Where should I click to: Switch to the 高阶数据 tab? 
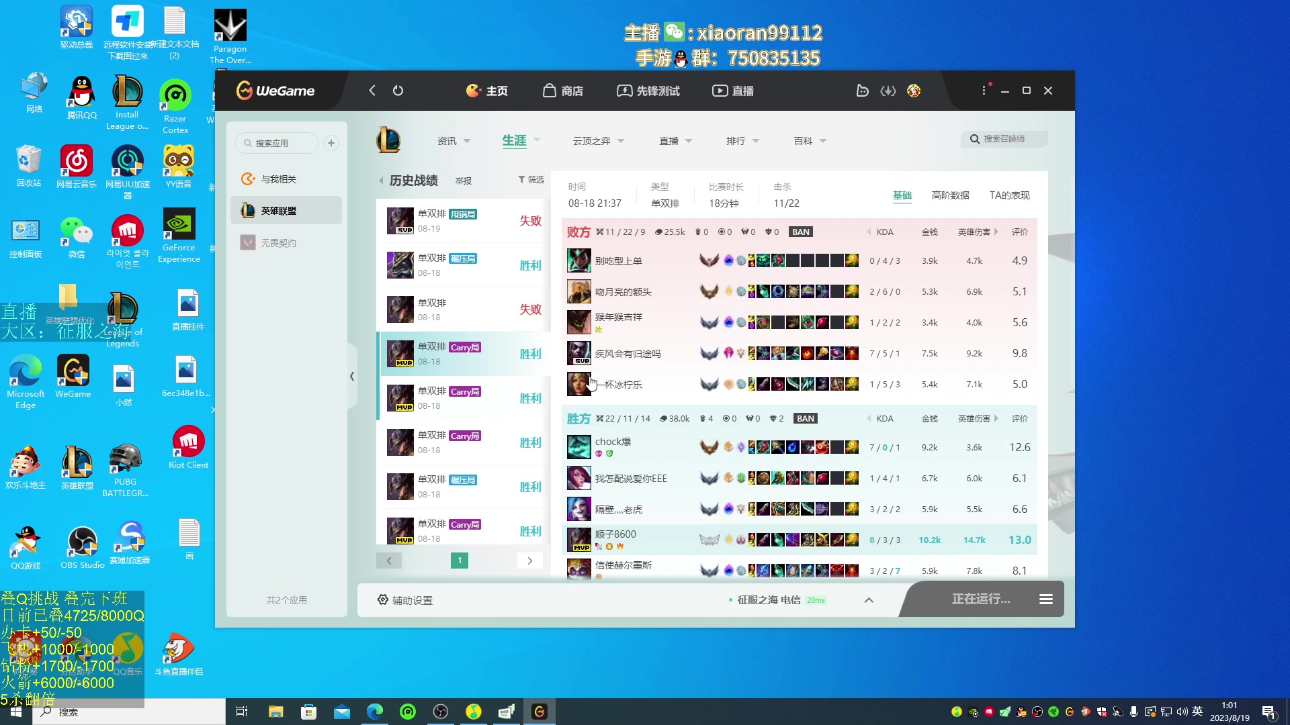pos(950,195)
